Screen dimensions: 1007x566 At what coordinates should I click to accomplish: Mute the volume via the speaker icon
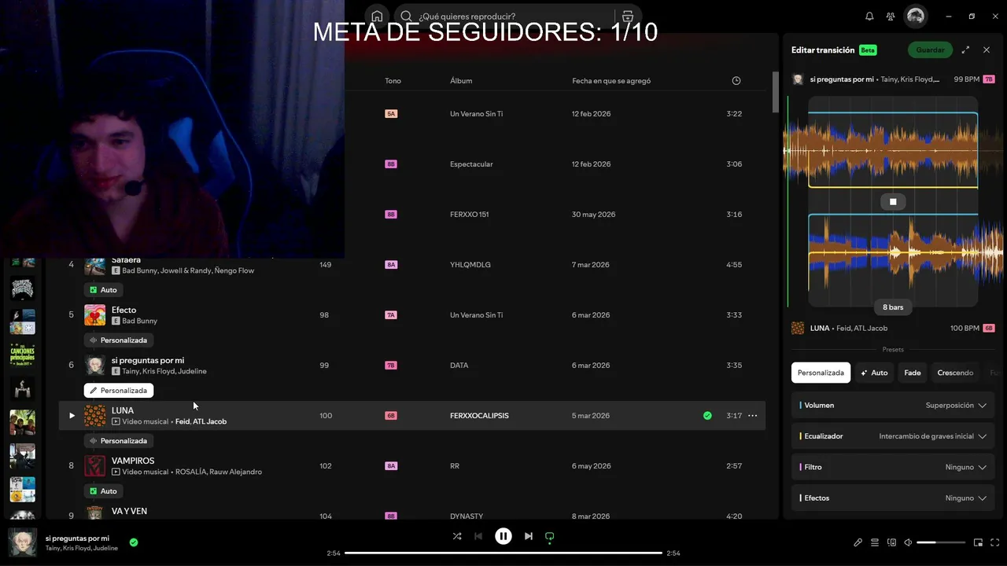[908, 542]
